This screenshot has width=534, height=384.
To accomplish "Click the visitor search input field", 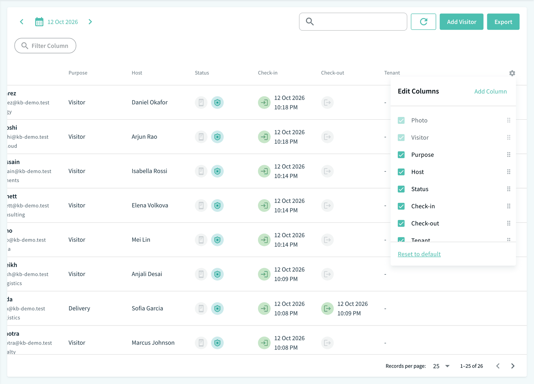I will (x=353, y=22).
